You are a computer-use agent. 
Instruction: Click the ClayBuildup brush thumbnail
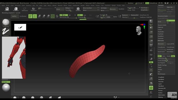tap(6, 23)
